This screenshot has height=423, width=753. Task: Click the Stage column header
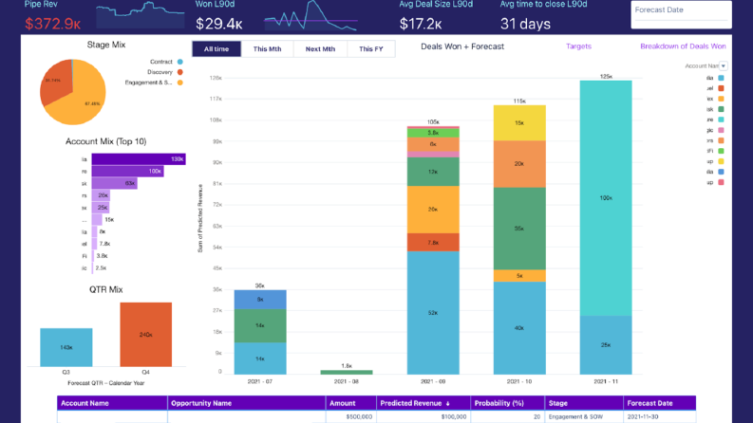[x=584, y=403]
